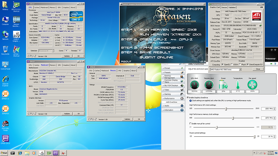Click the Catalyst search box
This screenshot has width=278, height=156.
point(171,64)
